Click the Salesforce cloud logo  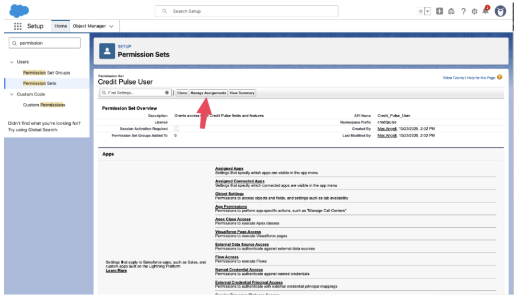[x=19, y=11]
